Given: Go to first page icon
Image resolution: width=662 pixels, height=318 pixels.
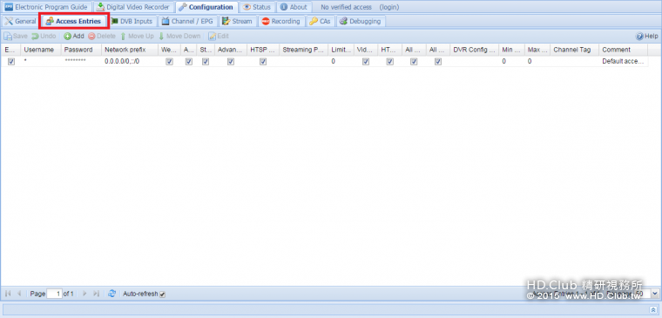Looking at the screenshot, I should click(x=8, y=294).
